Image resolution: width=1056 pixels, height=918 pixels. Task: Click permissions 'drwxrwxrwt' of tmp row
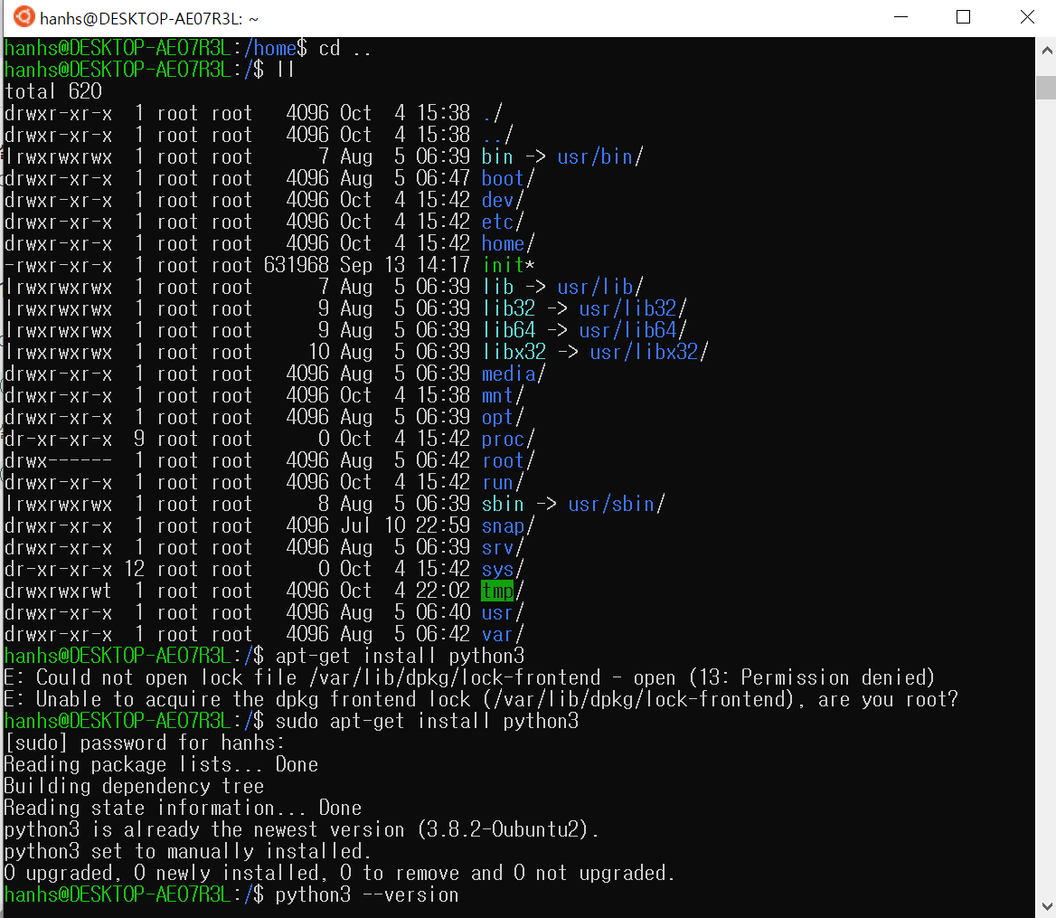[x=58, y=591]
